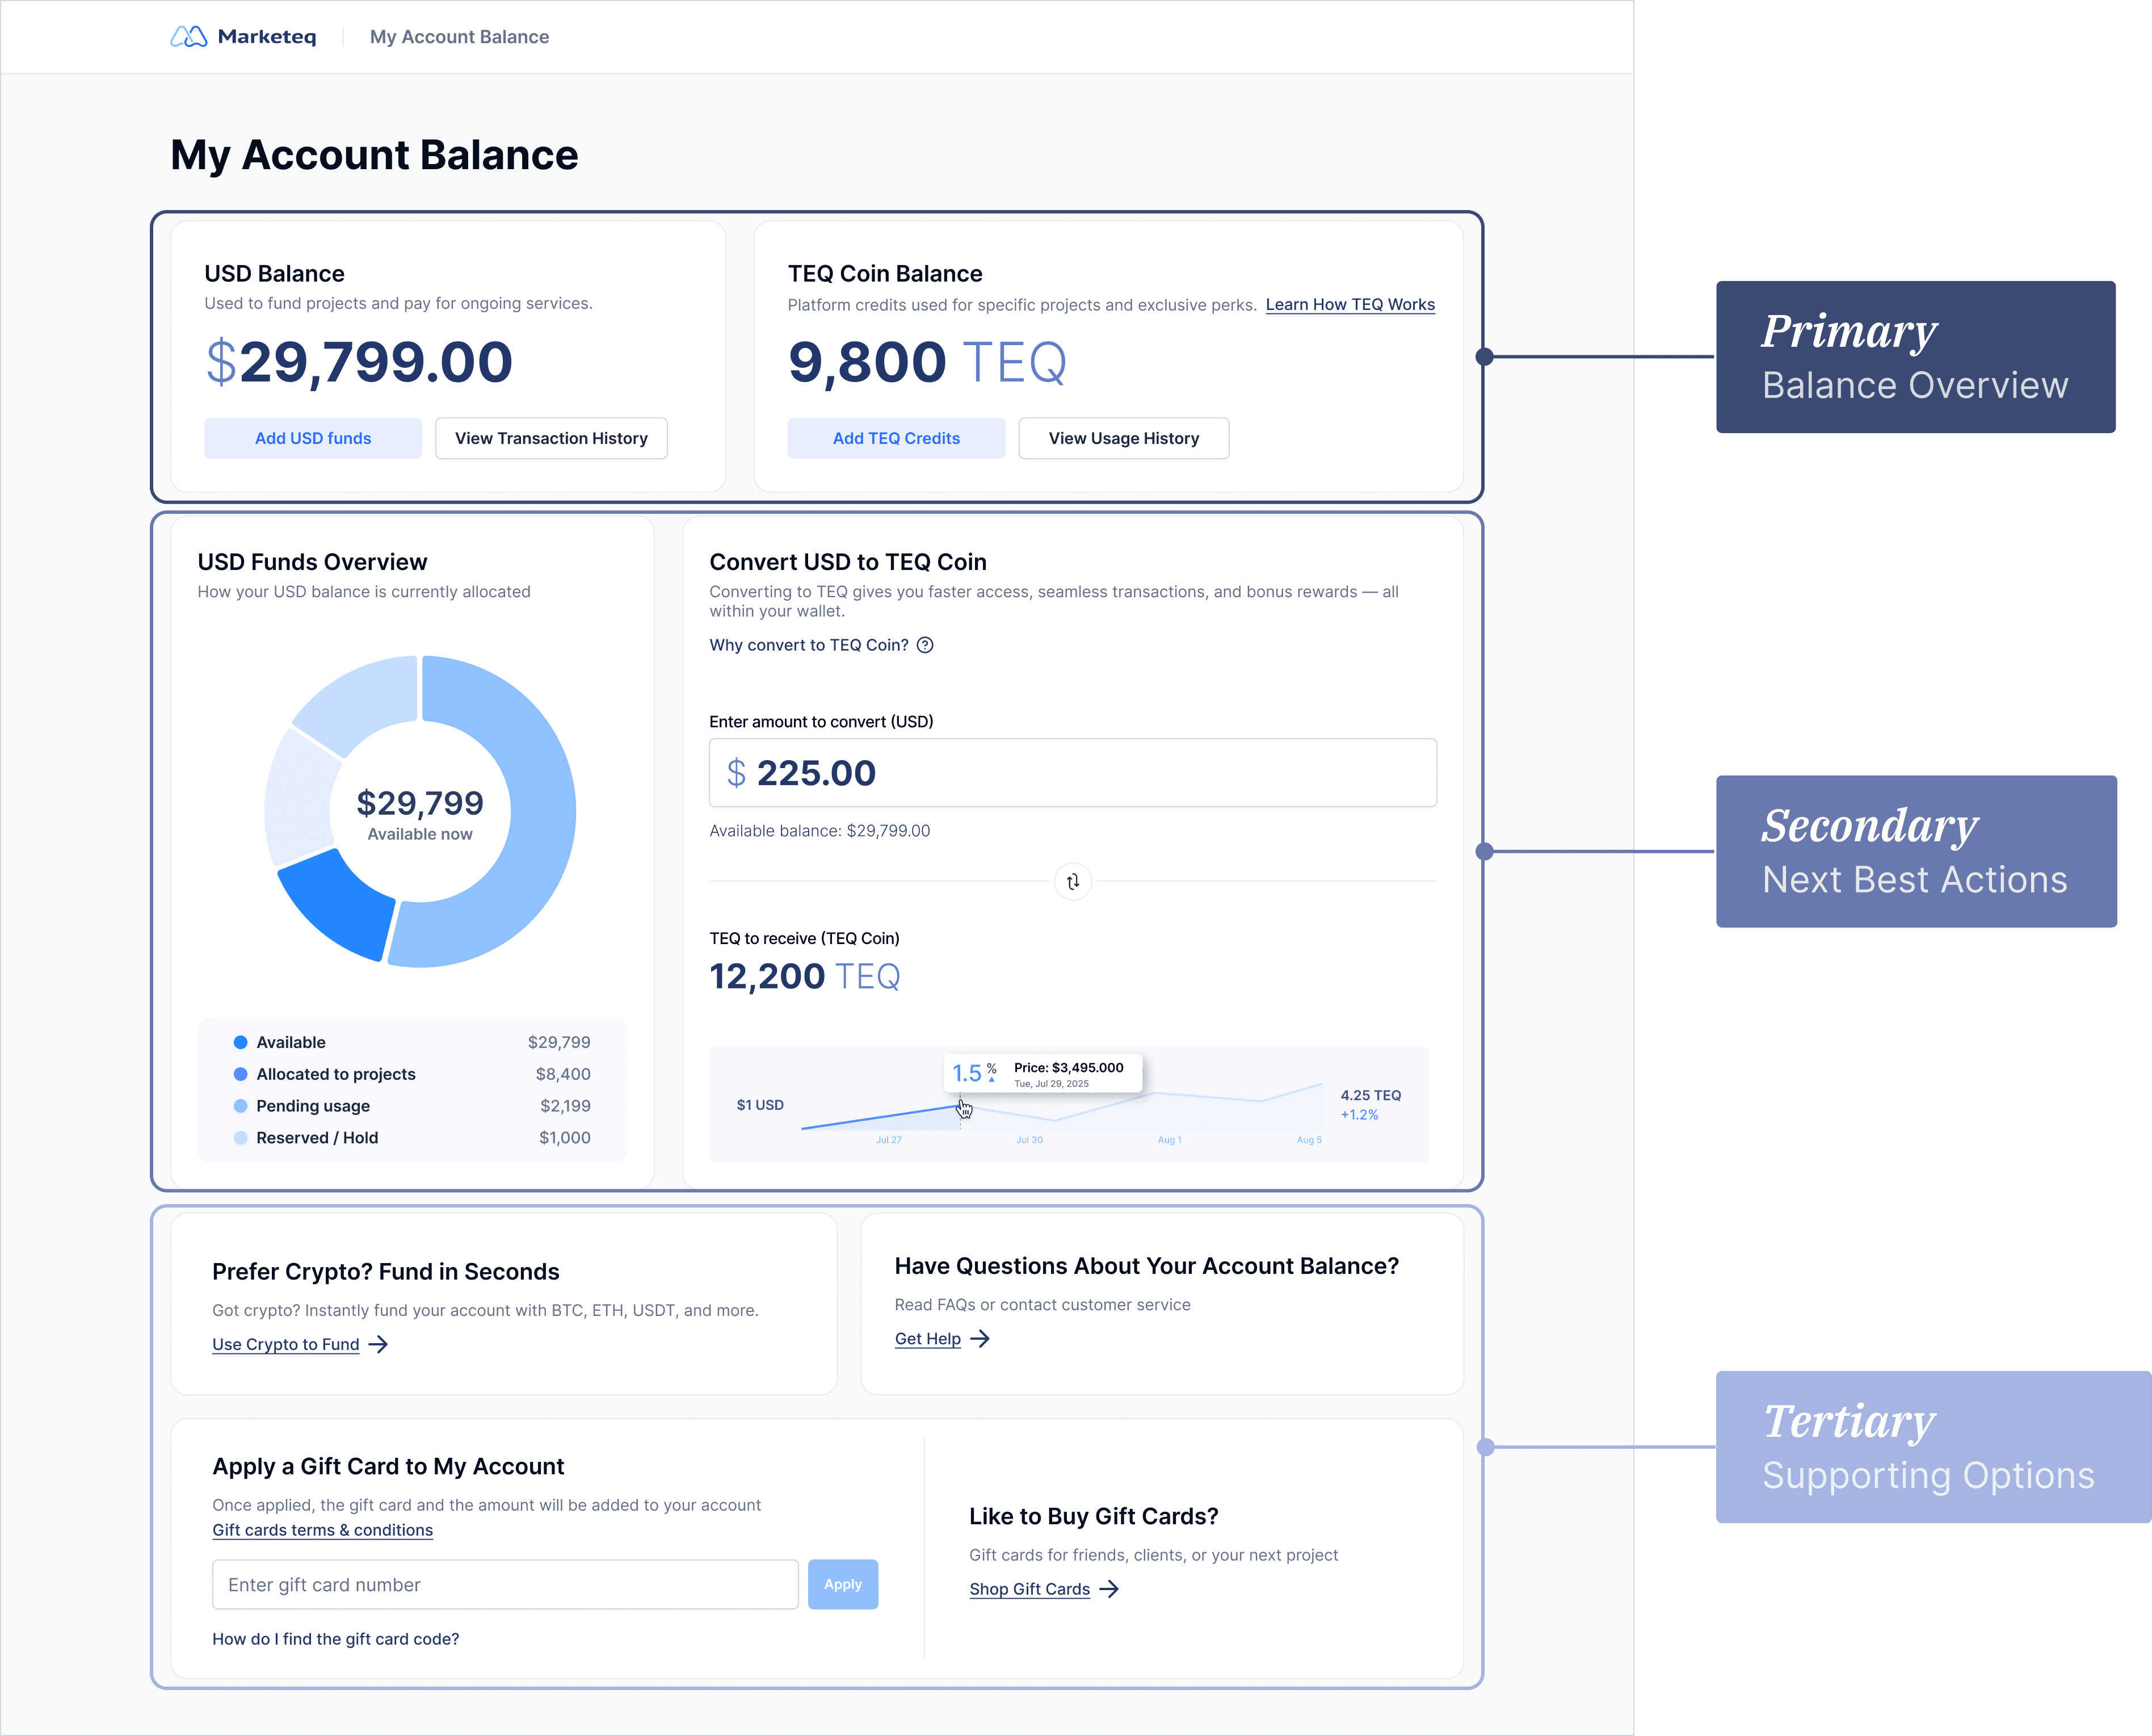Image resolution: width=2152 pixels, height=1736 pixels.
Task: Select My Account Balance breadcrumb in header
Action: 459,37
